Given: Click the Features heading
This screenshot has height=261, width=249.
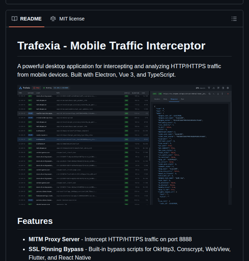Looking at the screenshot, I should point(35,221).
